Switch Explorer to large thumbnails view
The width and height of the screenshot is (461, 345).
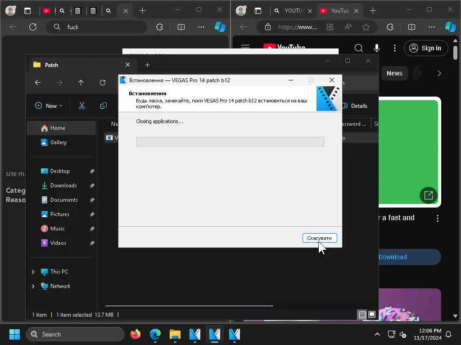click(372, 315)
